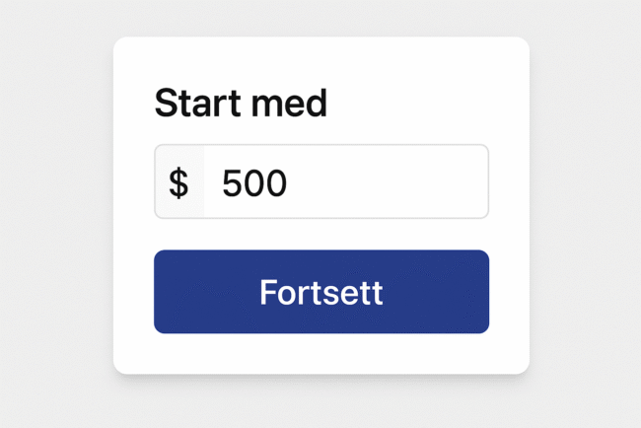The image size is (641, 428).
Task: Select the $ symbol beside the amount
Action: pyautogui.click(x=178, y=182)
